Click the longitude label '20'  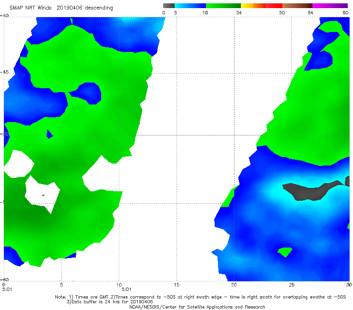pyautogui.click(x=234, y=285)
